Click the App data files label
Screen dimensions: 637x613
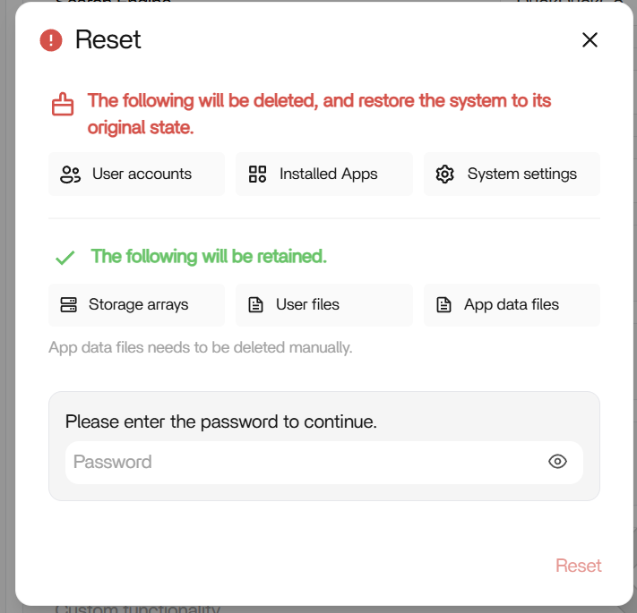511,305
